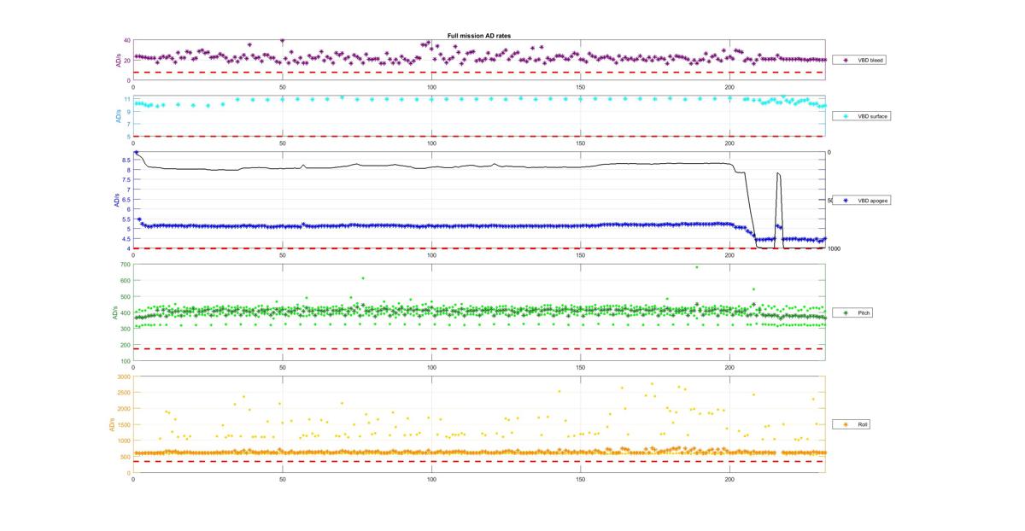
Task: Click the orange 'AD/s' label of the roll plot
Action: 112,424
